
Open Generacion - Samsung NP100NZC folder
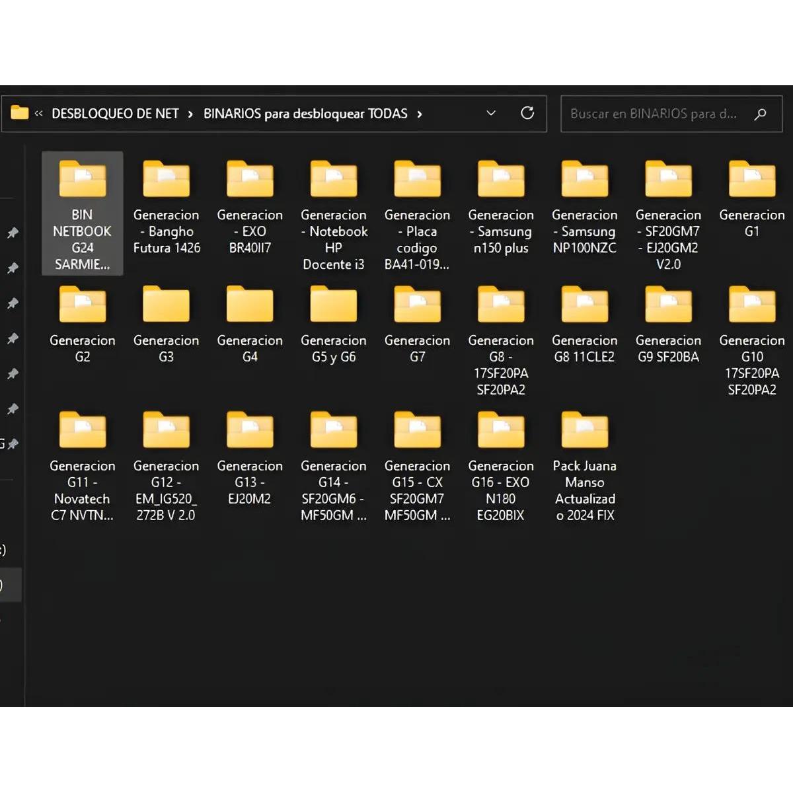point(585,206)
